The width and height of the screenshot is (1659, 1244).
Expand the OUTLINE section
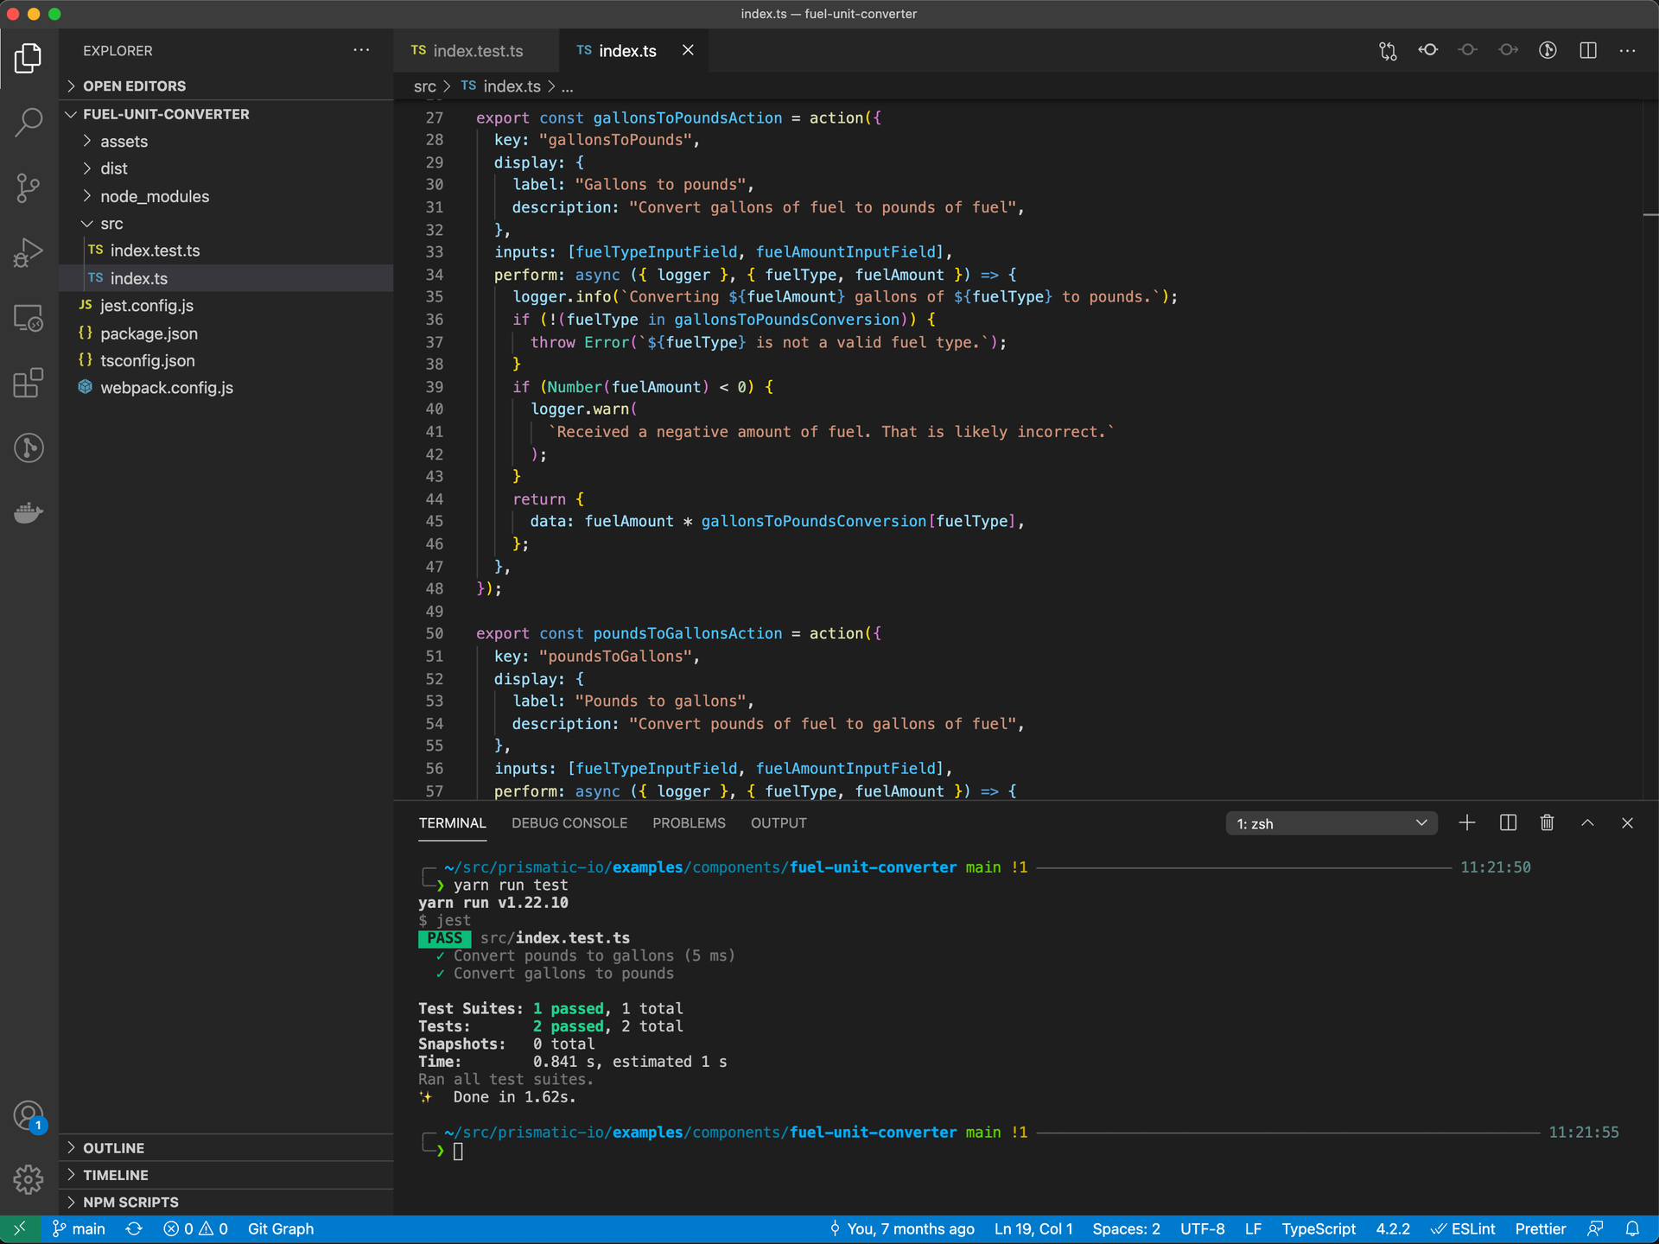(x=113, y=1148)
